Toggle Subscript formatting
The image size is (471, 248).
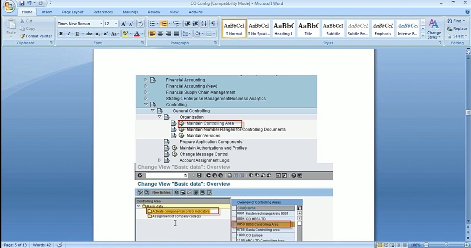click(x=98, y=34)
